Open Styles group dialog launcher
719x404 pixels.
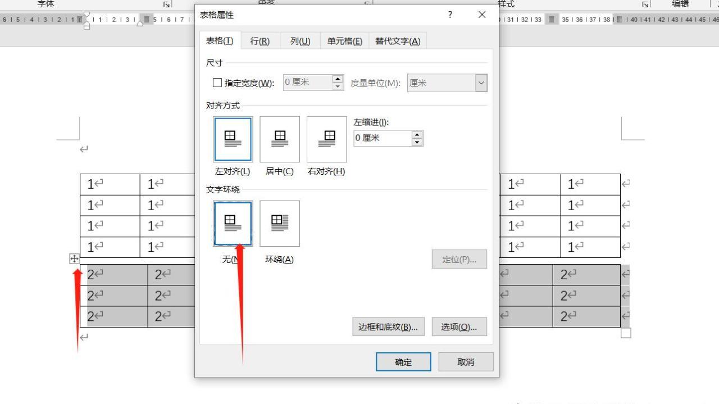(645, 4)
